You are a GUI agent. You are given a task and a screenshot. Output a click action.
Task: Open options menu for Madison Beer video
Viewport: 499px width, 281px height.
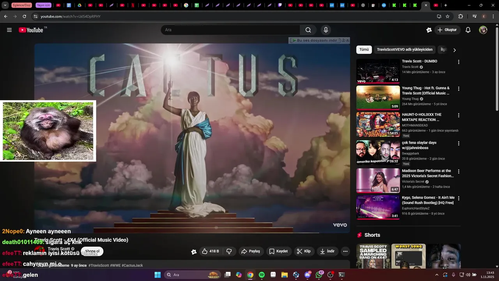pyautogui.click(x=458, y=171)
